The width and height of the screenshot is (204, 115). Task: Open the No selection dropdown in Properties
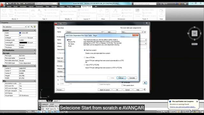pyautogui.click(x=15, y=27)
